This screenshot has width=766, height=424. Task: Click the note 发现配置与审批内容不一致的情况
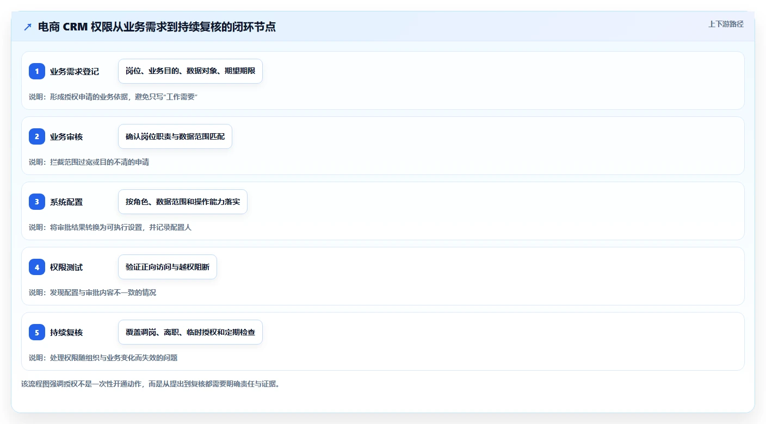point(92,292)
